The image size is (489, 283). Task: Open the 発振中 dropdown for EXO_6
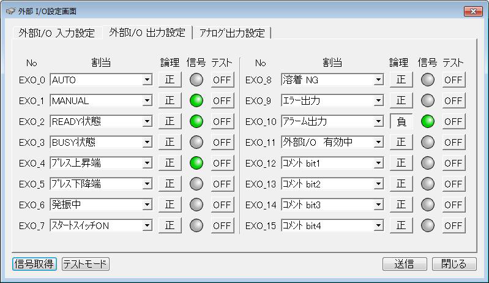coord(147,205)
